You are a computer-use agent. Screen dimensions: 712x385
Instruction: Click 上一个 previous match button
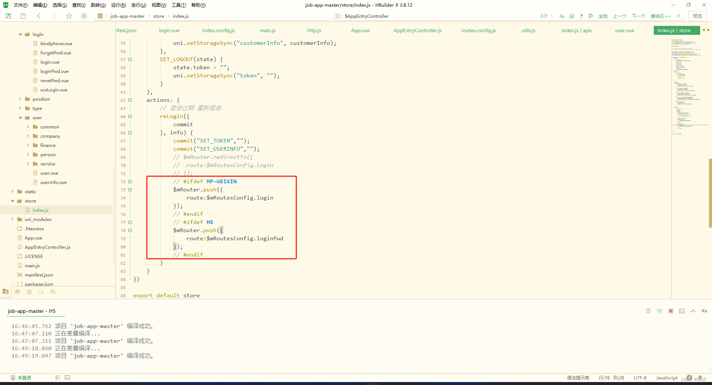(620, 16)
